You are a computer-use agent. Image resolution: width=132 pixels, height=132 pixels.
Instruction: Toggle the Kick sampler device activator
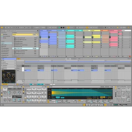pyautogui.click(x=48, y=87)
